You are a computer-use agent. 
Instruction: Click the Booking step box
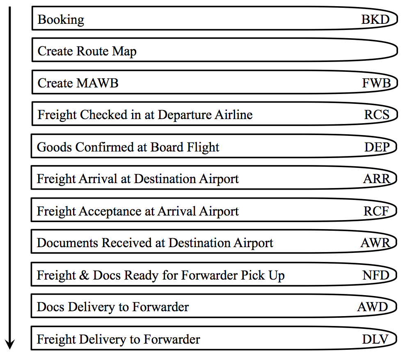(61, 19)
